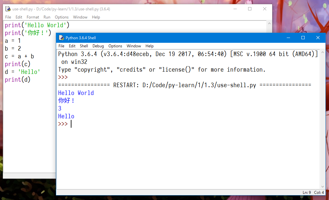Screen dimensions: 329x200
Task: Click the Col: 4 indicator in the status bar
Action: (319, 192)
